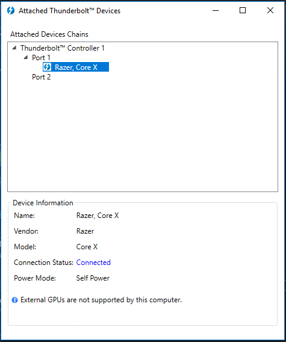Click the Attached Devices Chains heading

tap(49, 34)
